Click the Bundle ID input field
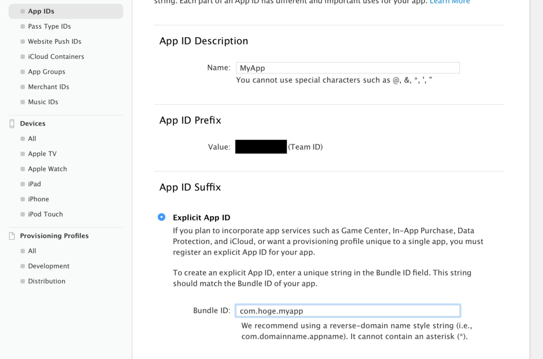This screenshot has height=359, width=543. point(348,311)
